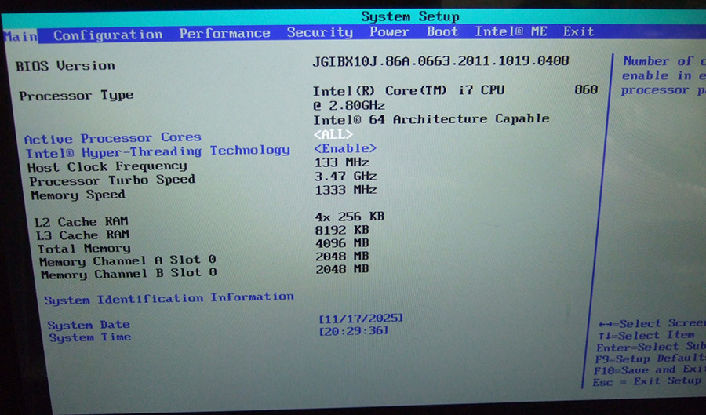This screenshot has height=415, width=706.
Task: Click the help text starting Number of
Action: click(664, 75)
